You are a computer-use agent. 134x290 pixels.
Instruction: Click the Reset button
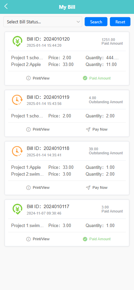click(x=120, y=22)
